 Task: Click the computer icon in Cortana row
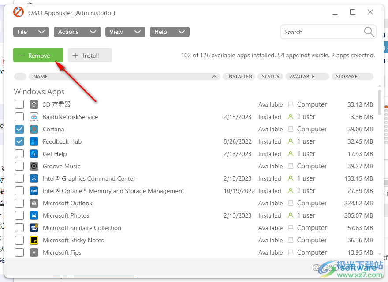[x=291, y=129]
